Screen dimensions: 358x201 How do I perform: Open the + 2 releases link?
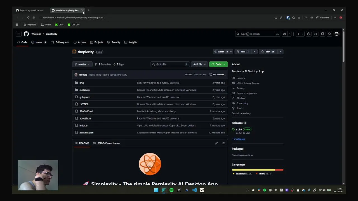point(238,139)
